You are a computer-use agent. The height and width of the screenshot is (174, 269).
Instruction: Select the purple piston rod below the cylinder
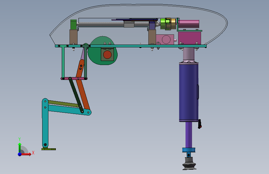189,135
